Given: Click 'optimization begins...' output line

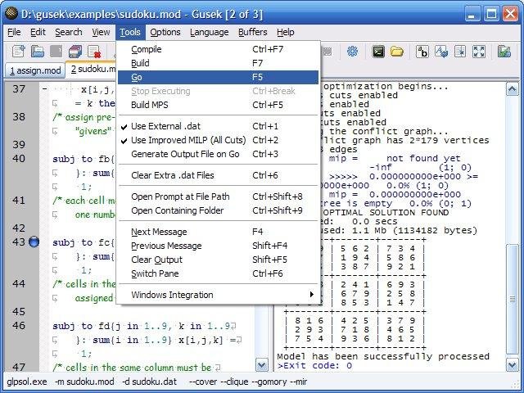Looking at the screenshot, I should 386,86.
